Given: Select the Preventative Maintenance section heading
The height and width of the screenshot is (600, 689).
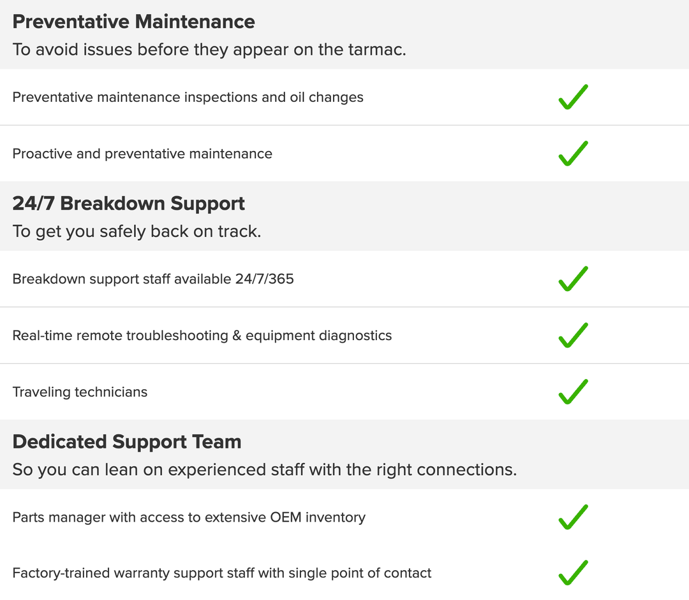Looking at the screenshot, I should click(133, 22).
